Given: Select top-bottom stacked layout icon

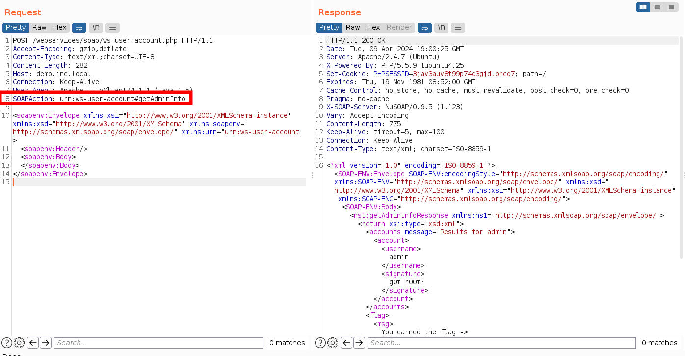Looking at the screenshot, I should tap(657, 7).
